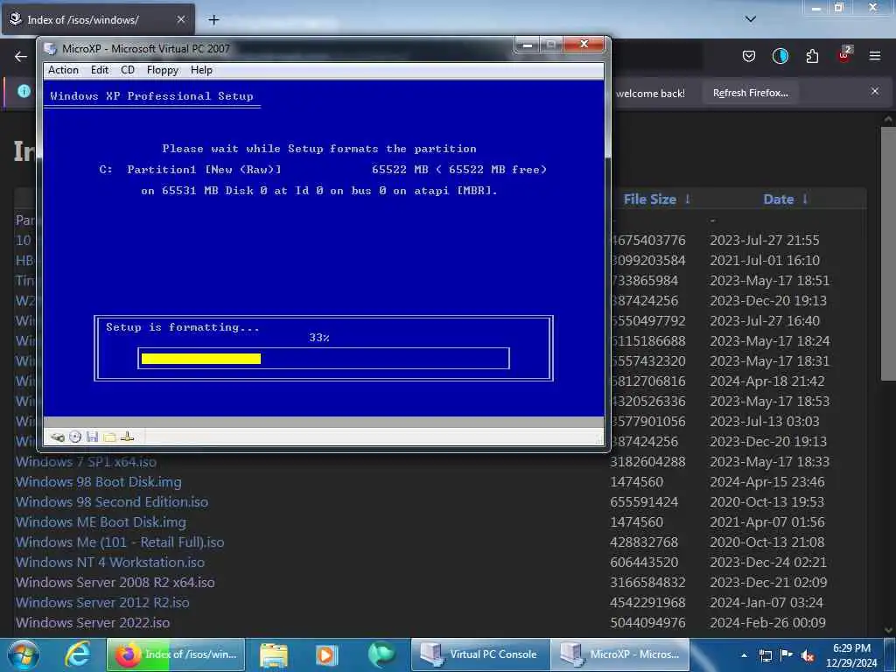
Task: Launch Internet Explorer from taskbar
Action: [78, 654]
